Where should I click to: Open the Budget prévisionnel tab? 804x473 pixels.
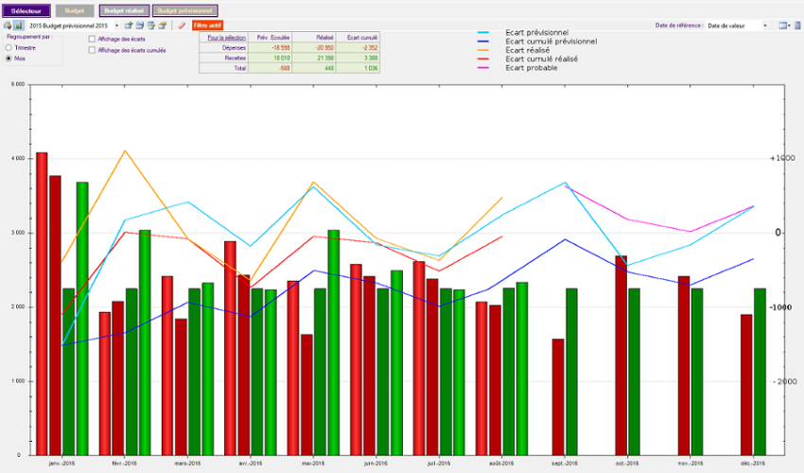click(178, 10)
